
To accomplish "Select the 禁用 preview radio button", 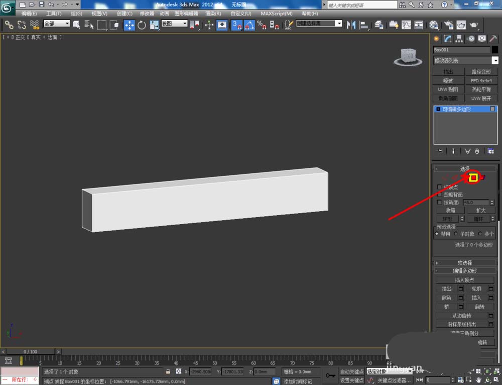I will 437,234.
